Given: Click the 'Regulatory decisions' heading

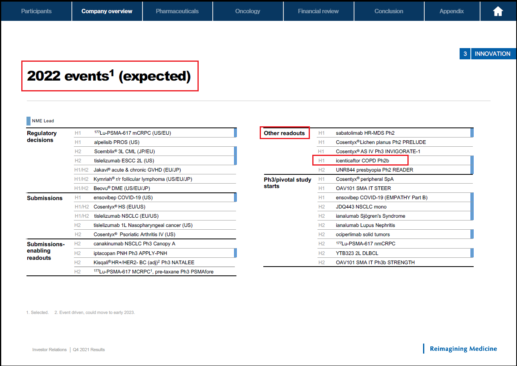Looking at the screenshot, I should point(42,136).
